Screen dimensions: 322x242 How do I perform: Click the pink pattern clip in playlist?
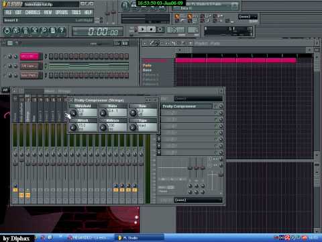point(236,60)
